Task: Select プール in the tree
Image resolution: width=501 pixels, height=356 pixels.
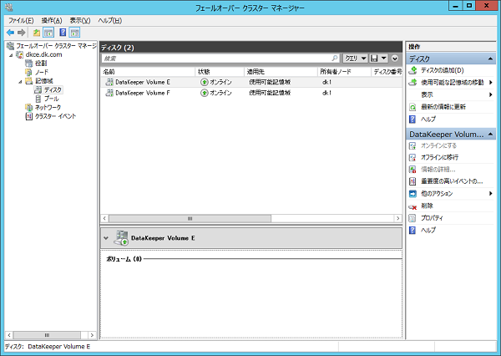Action: [x=52, y=99]
